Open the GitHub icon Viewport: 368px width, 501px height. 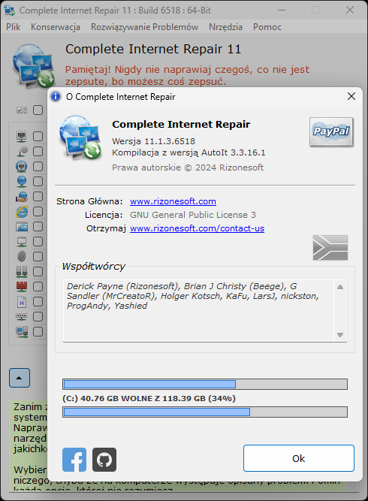point(104,460)
